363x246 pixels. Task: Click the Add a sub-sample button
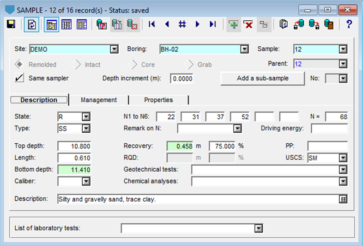click(262, 78)
